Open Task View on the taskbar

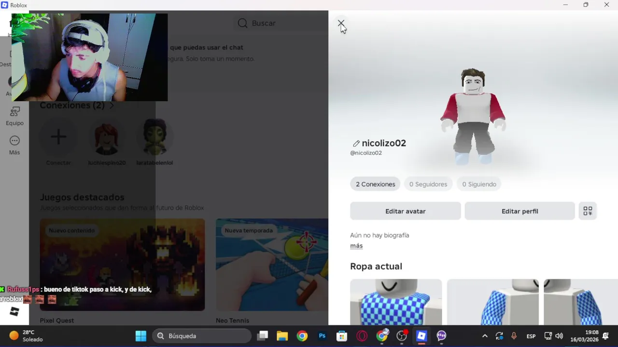pyautogui.click(x=262, y=336)
